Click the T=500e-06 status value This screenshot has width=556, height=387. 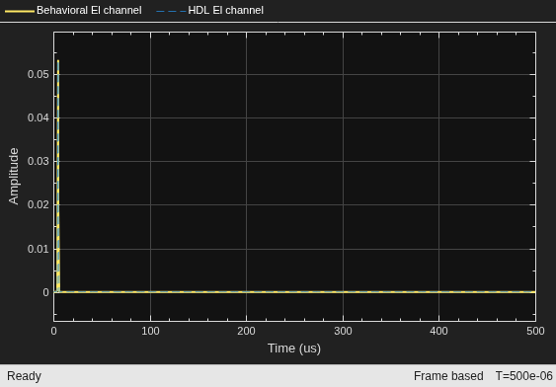click(x=523, y=376)
